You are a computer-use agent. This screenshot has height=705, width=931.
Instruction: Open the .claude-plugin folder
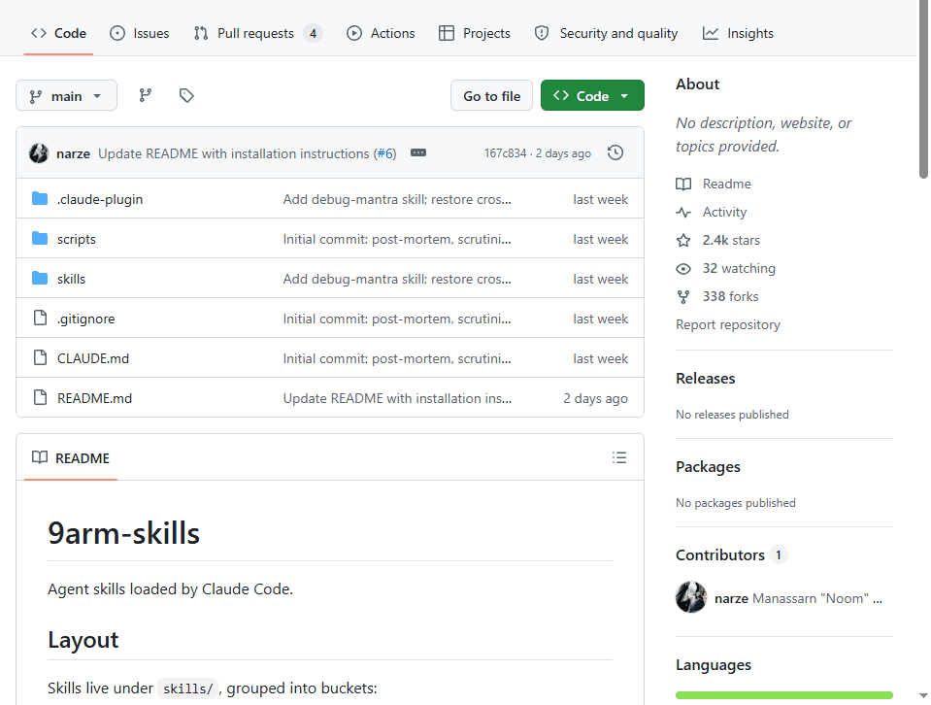(100, 200)
